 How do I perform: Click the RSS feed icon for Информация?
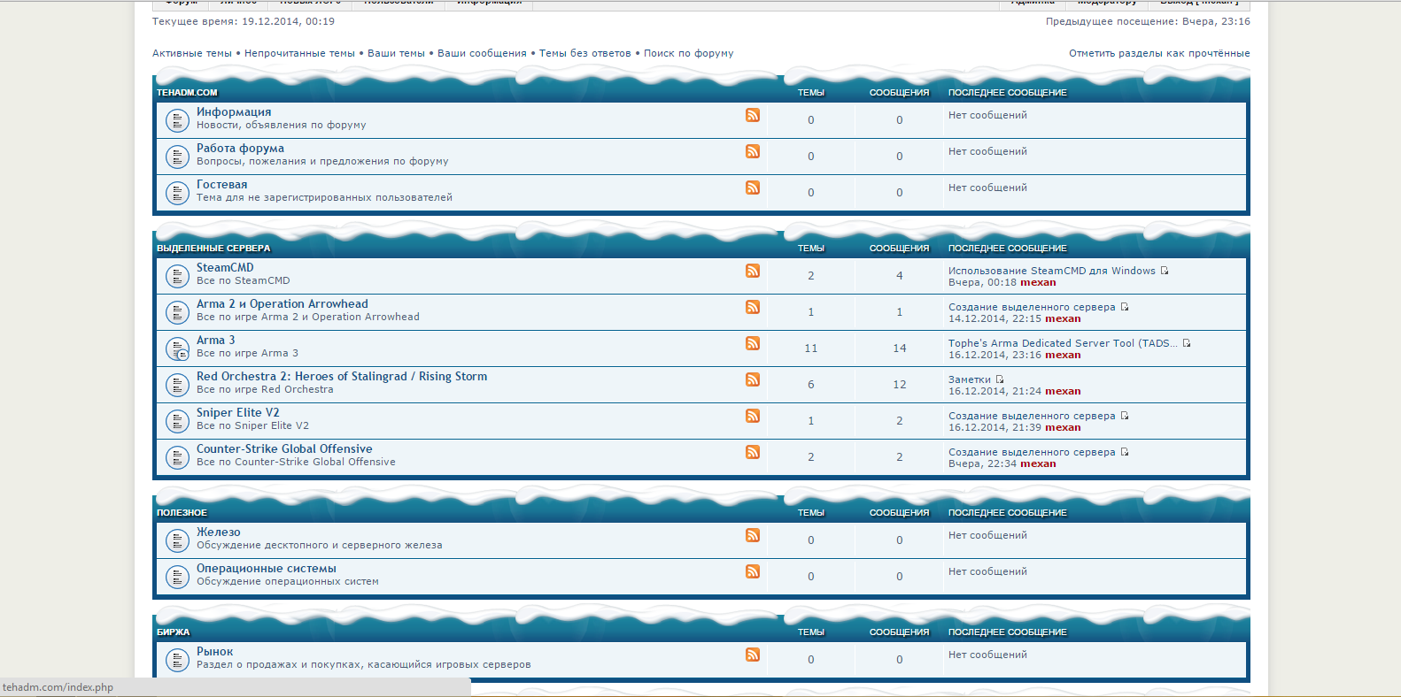(x=753, y=115)
